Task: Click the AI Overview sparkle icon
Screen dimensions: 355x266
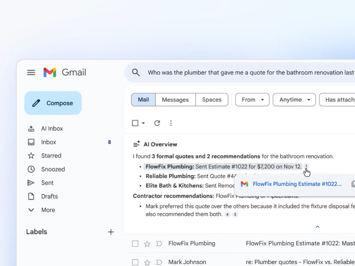Action: coord(137,144)
